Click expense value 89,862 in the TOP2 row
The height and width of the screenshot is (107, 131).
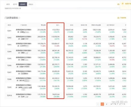tap(71, 37)
